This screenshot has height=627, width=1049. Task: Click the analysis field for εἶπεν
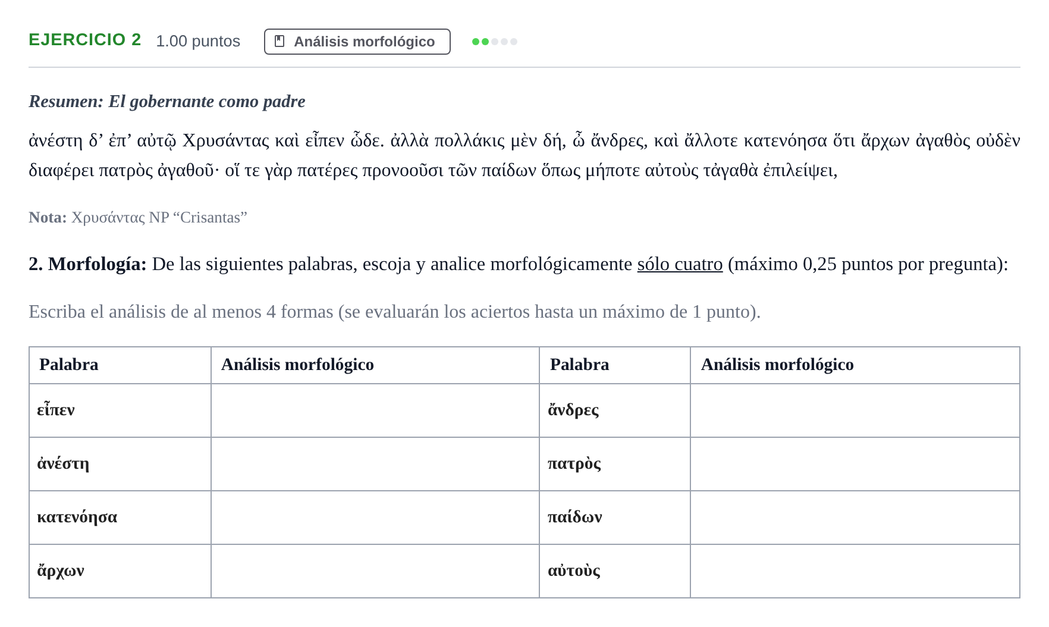(x=375, y=410)
